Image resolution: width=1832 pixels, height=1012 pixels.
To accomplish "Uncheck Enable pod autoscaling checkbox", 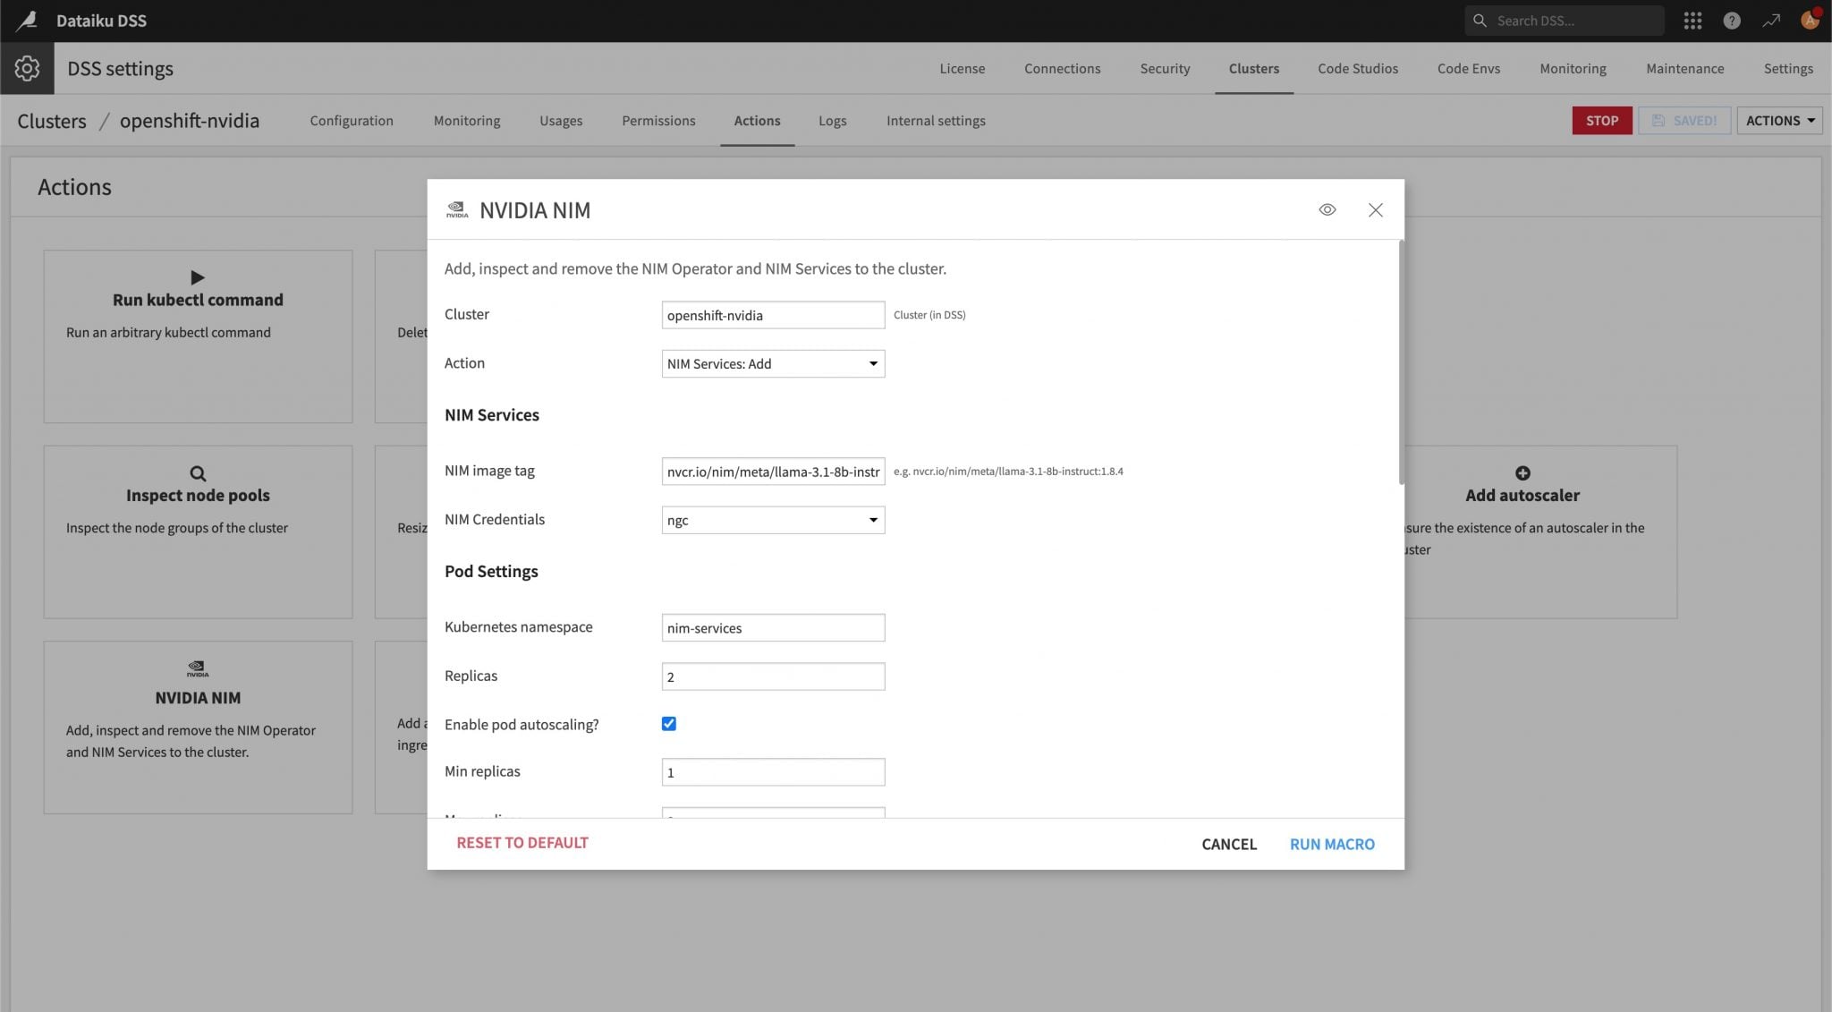I will click(x=668, y=724).
